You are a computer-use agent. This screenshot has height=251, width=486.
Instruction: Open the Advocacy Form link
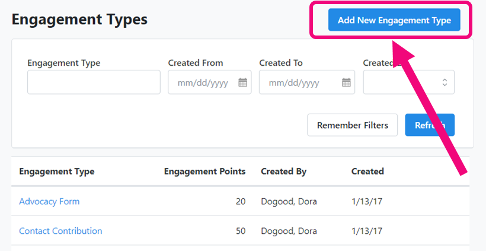pyautogui.click(x=49, y=201)
